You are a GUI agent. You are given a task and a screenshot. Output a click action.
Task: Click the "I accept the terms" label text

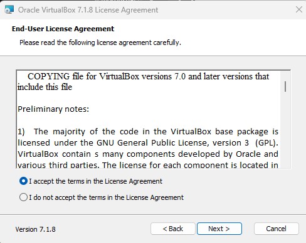click(x=95, y=181)
